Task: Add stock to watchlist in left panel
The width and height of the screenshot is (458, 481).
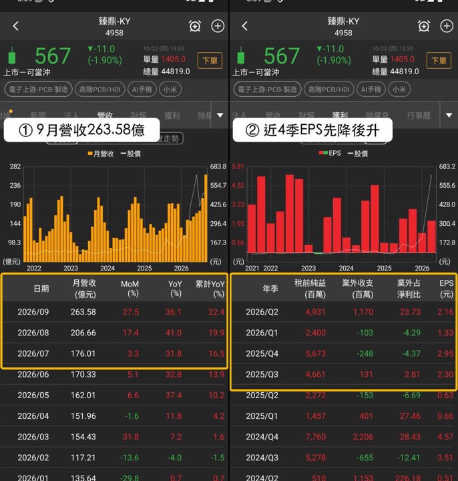Action: point(218,26)
